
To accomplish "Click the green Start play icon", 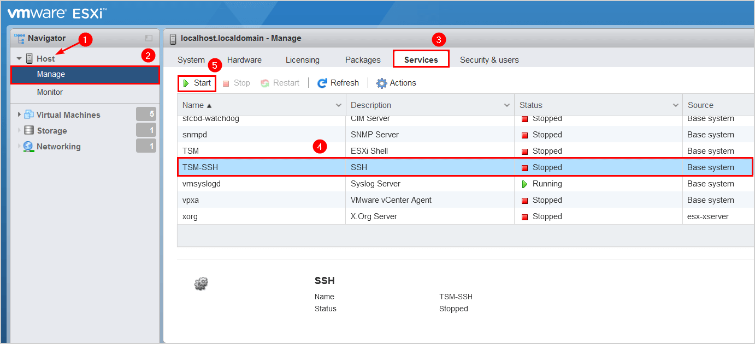I will click(186, 83).
